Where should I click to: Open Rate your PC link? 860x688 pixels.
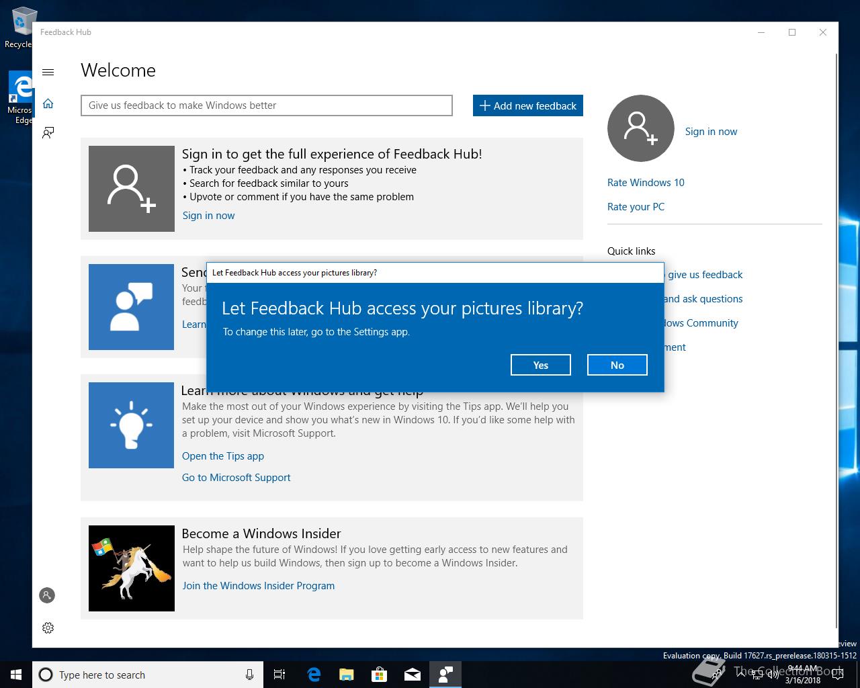click(636, 207)
